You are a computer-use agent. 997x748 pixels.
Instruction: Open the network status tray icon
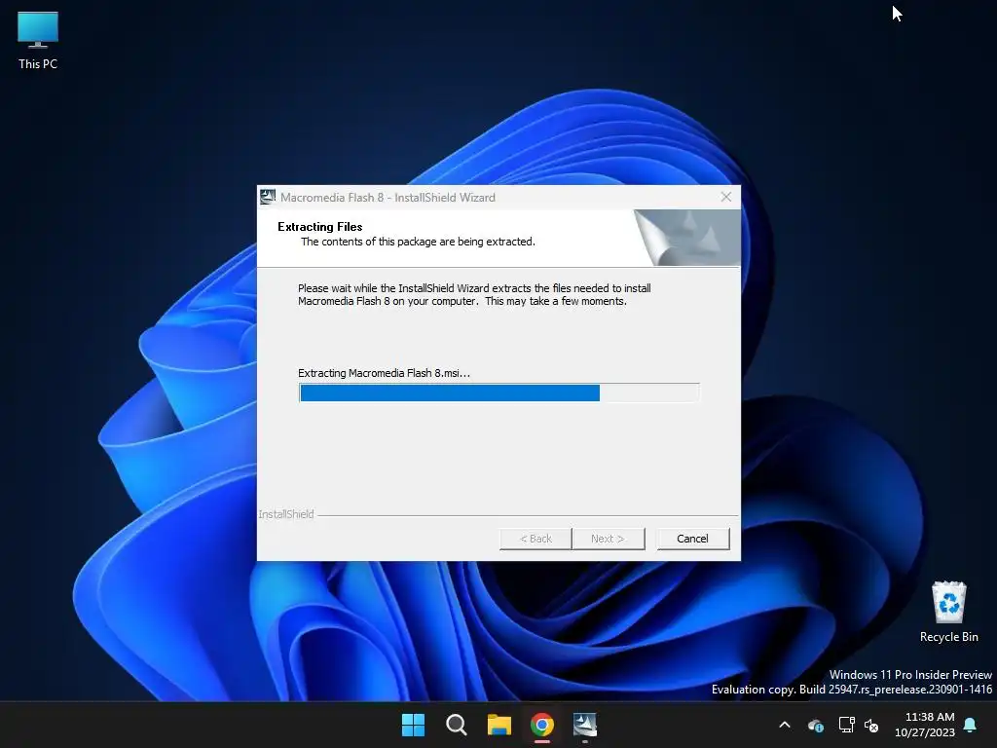(x=846, y=725)
